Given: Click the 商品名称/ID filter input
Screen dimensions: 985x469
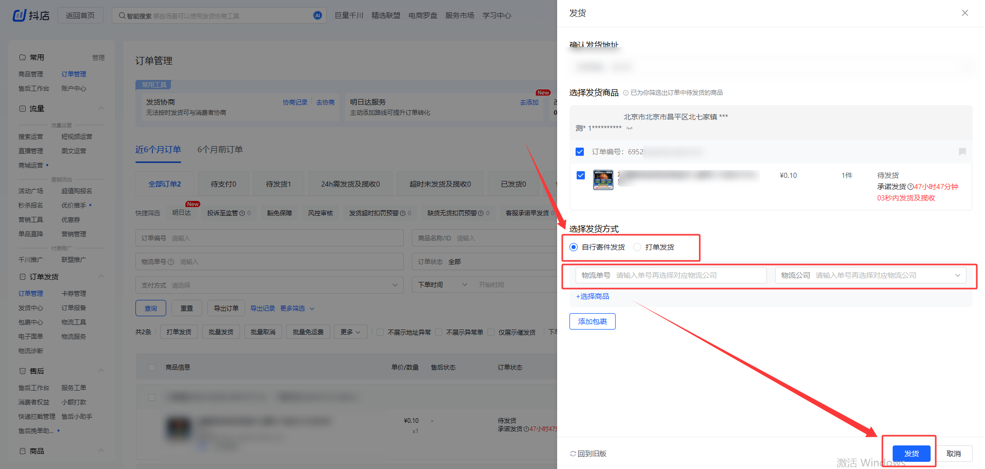Looking at the screenshot, I should (485, 238).
